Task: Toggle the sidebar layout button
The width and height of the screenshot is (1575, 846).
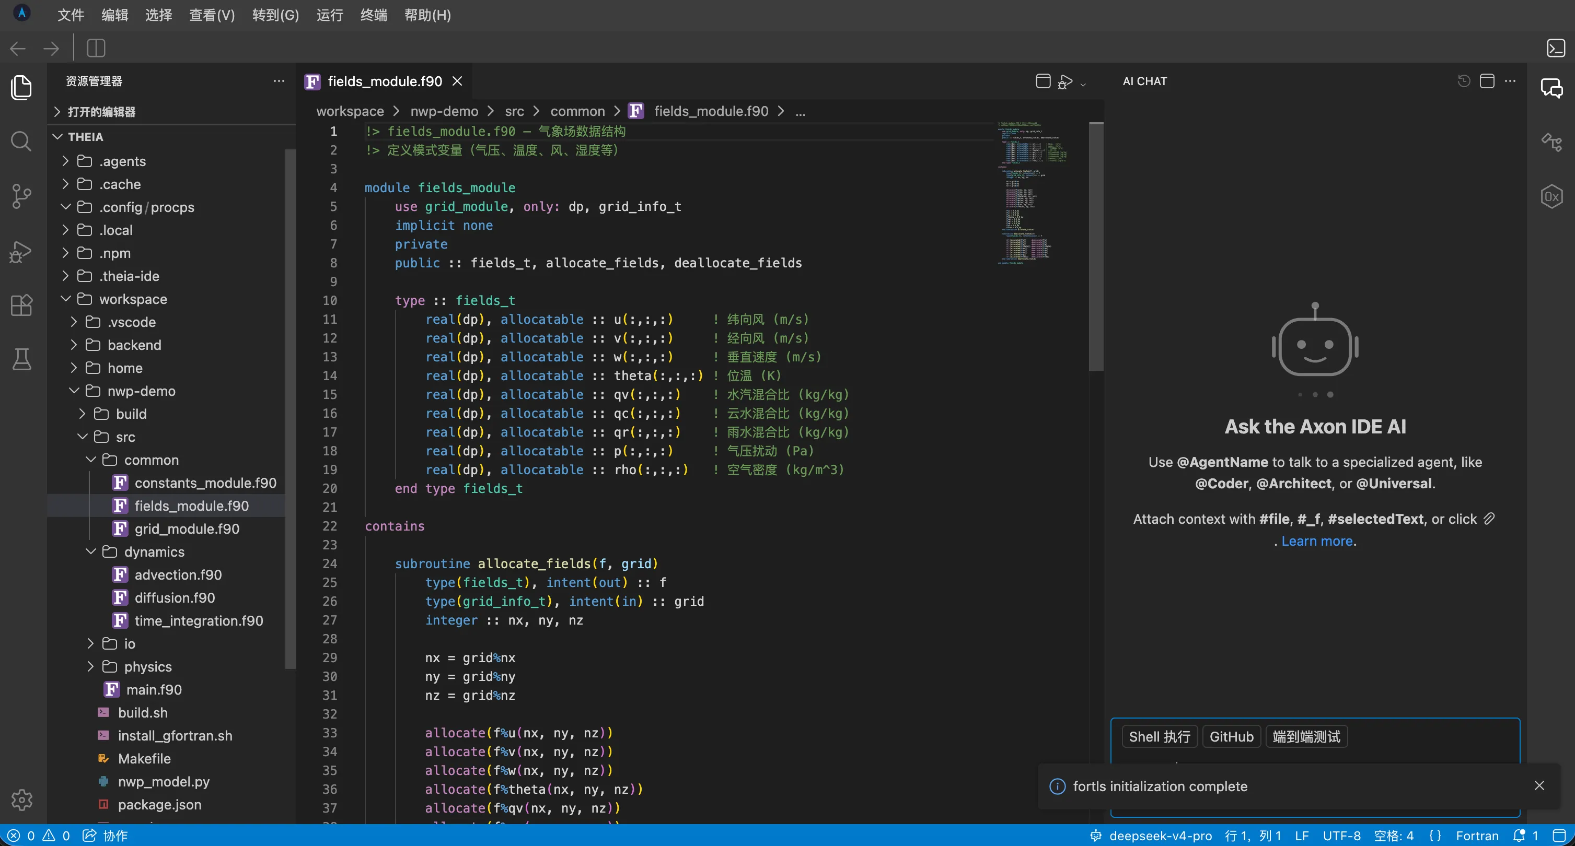Action: click(x=96, y=48)
